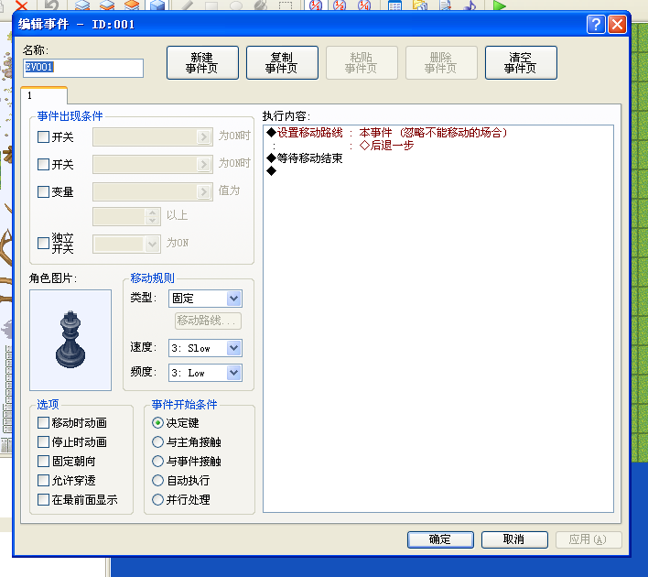
Task: Select the 与主角接触 trigger radio button
Action: (157, 441)
